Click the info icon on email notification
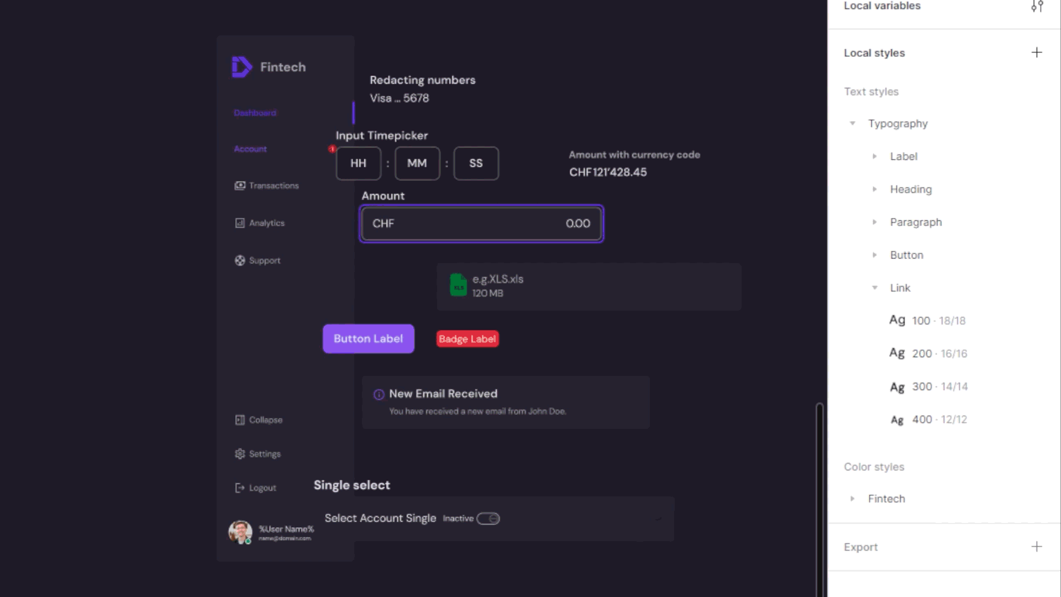Image resolution: width=1061 pixels, height=597 pixels. (x=378, y=394)
